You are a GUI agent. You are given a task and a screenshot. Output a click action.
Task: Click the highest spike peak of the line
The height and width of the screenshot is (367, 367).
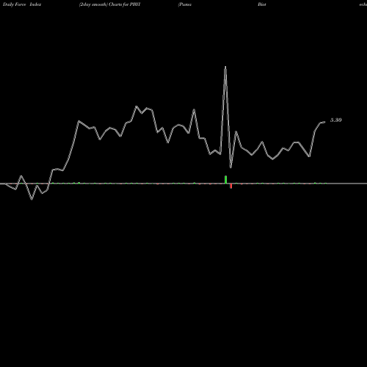click(225, 67)
